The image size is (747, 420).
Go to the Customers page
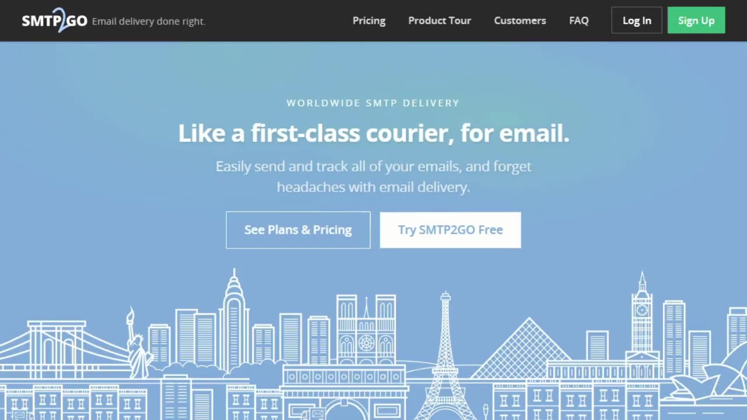520,20
